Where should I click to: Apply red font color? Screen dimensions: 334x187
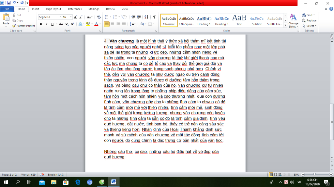coord(96,24)
